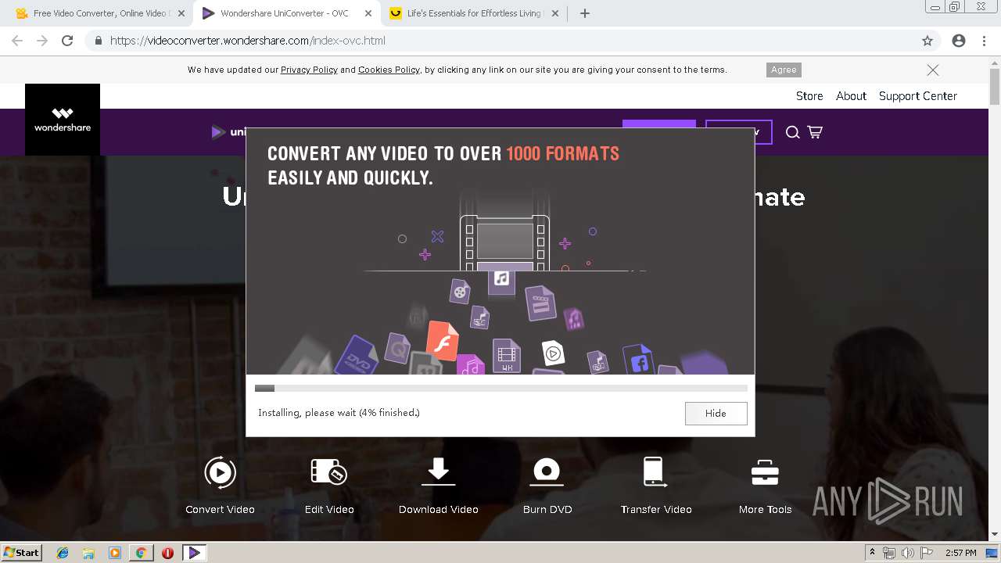The width and height of the screenshot is (1001, 563).
Task: Open the Privacy Policy link
Action: point(309,70)
